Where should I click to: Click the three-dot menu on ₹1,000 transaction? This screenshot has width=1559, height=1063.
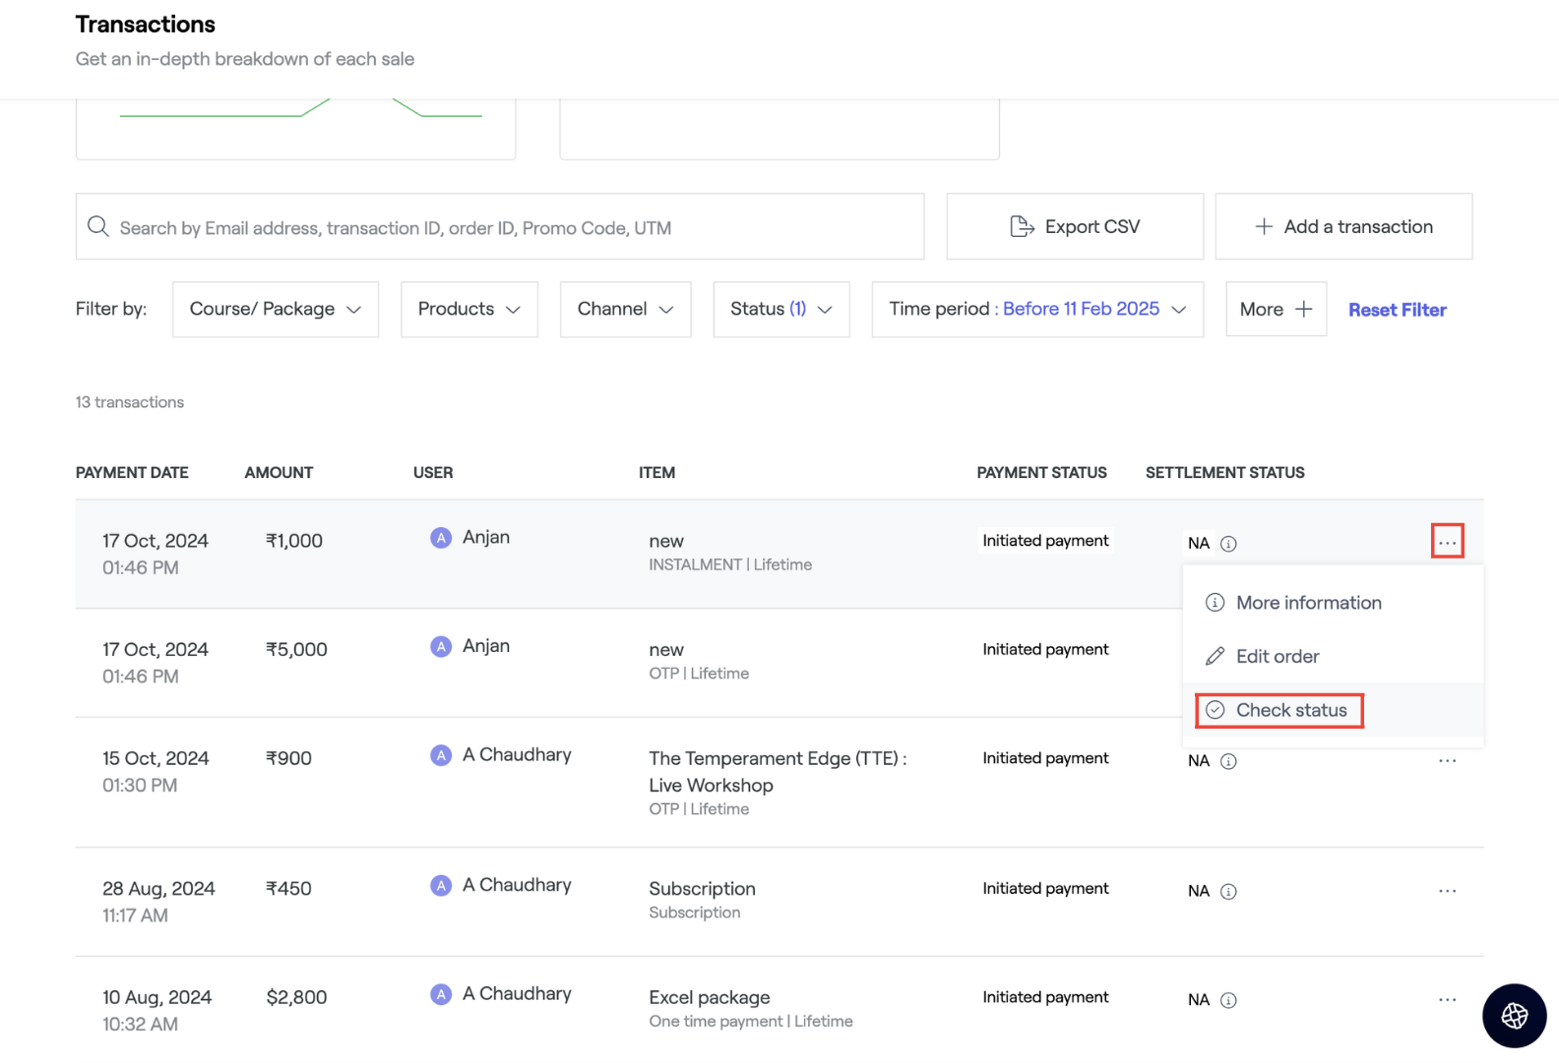tap(1447, 542)
